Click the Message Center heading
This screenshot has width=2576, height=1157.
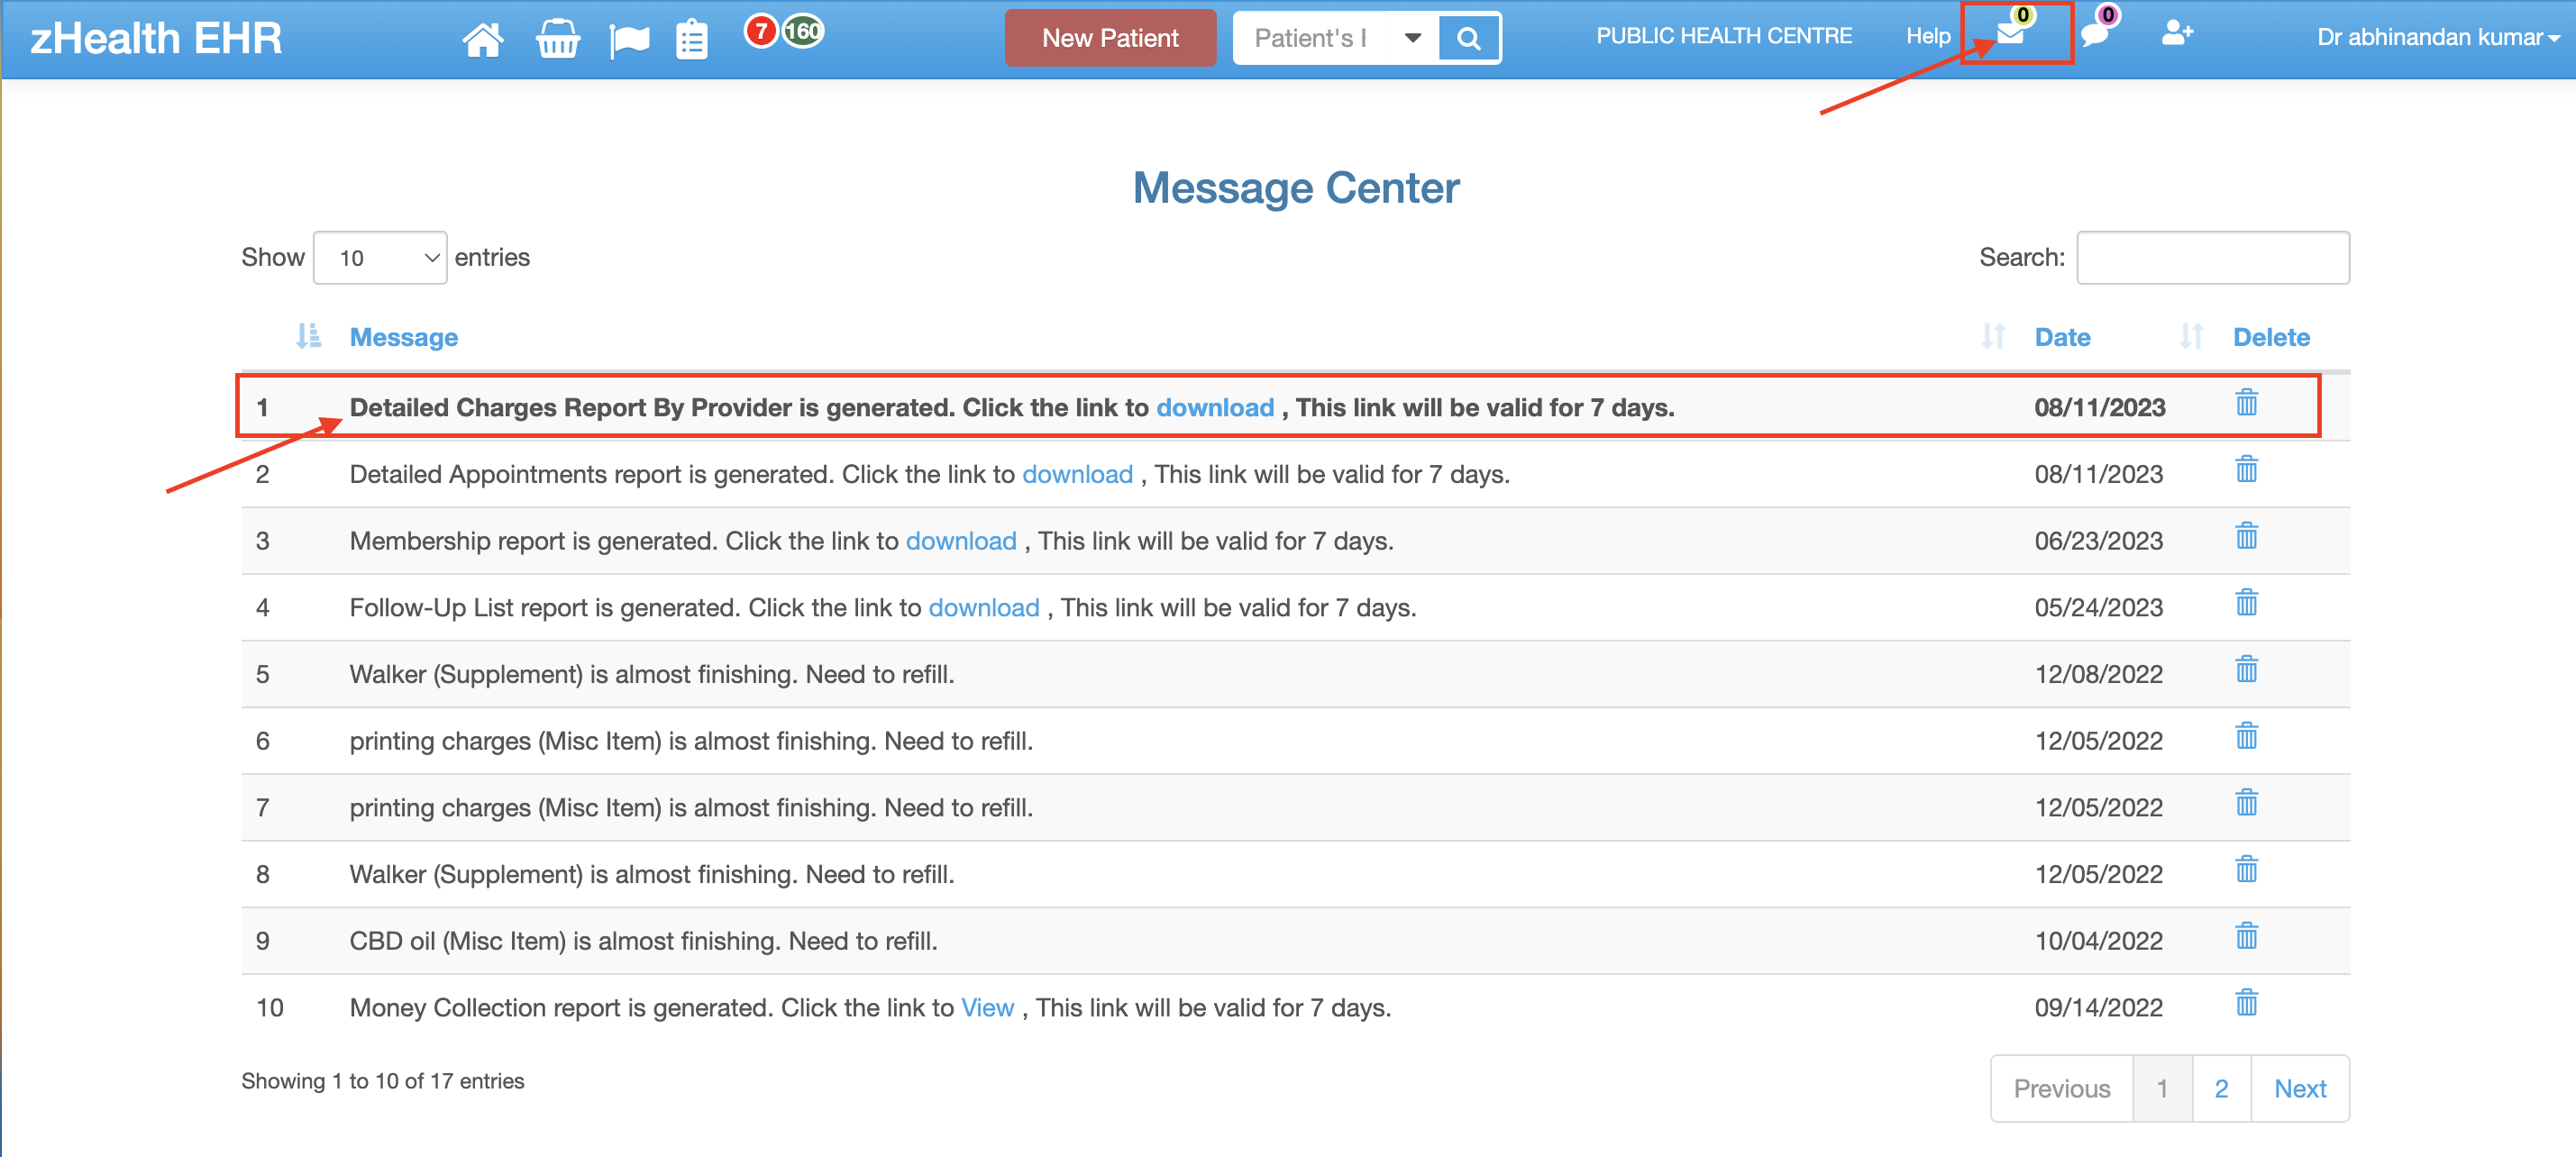point(1296,188)
